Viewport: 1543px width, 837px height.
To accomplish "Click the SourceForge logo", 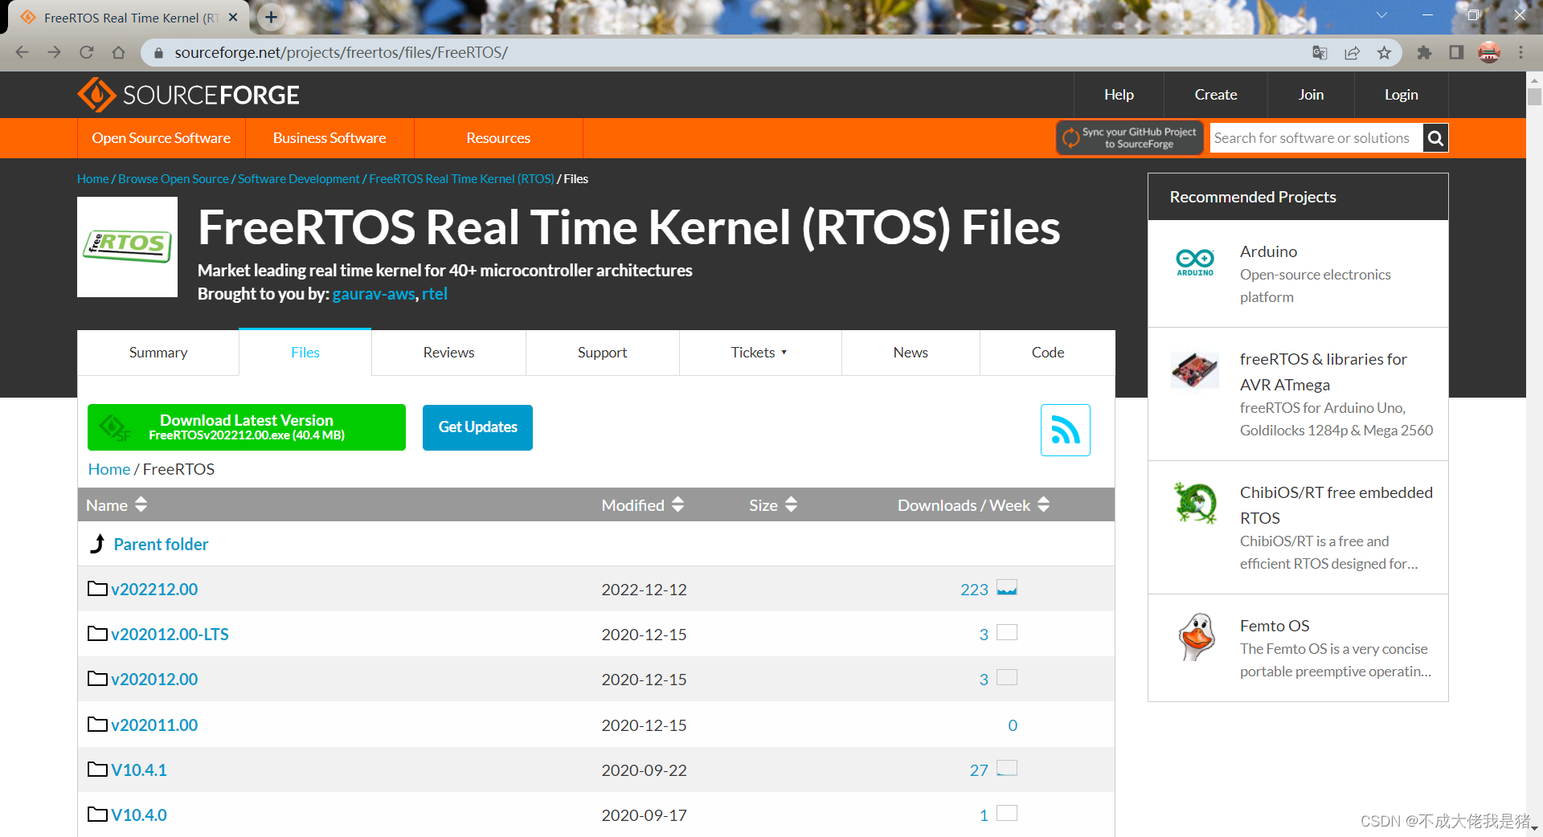I will 188,95.
